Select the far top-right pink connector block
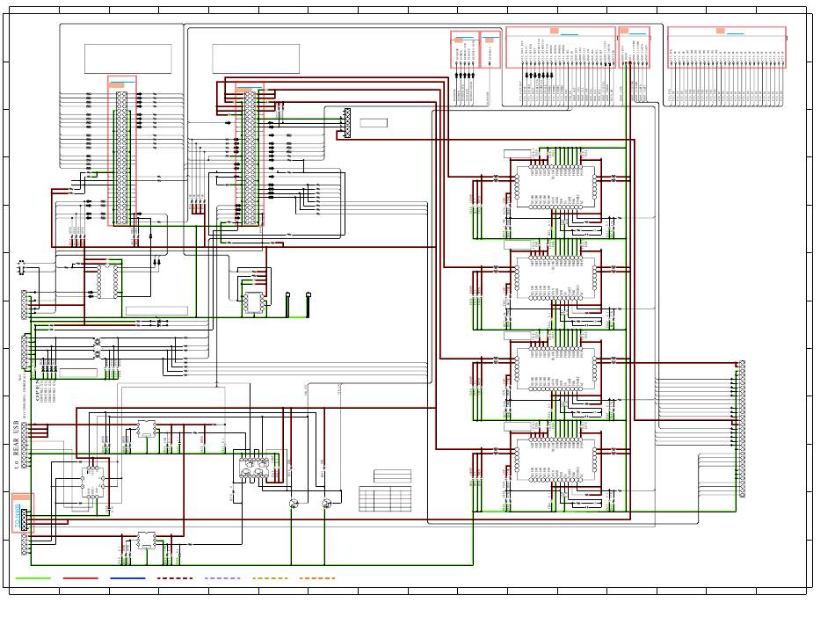Viewport: 835px width, 617px height. (727, 47)
